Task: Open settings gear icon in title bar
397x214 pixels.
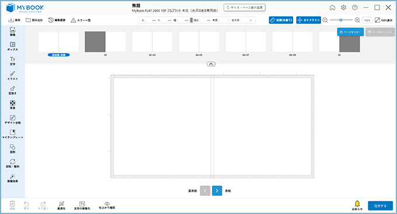Action: click(343, 8)
